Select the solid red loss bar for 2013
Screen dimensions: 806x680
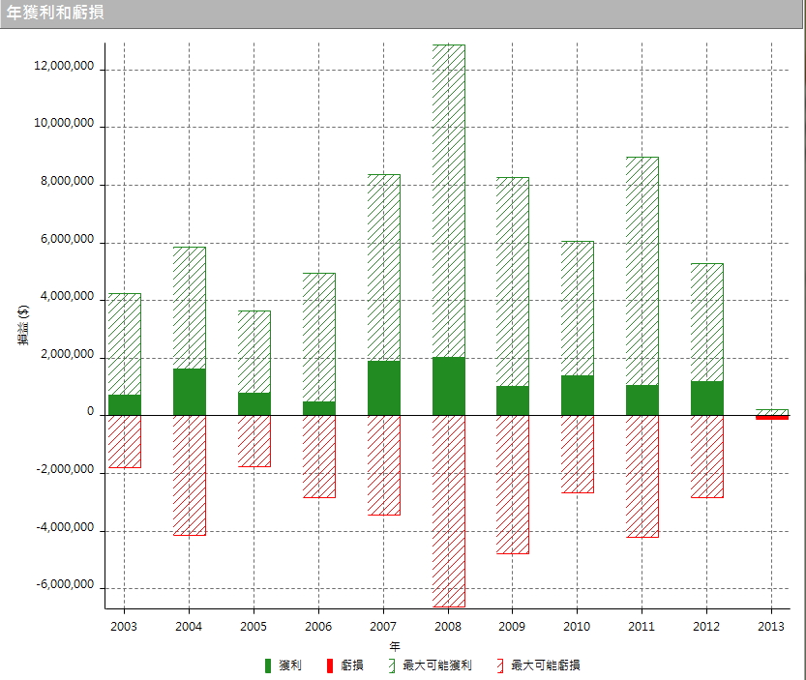771,417
